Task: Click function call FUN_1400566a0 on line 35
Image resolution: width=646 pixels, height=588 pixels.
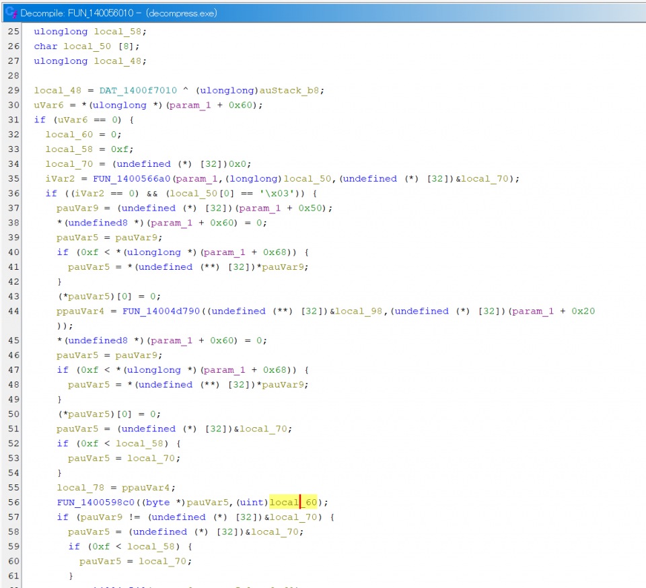Action: [133, 179]
